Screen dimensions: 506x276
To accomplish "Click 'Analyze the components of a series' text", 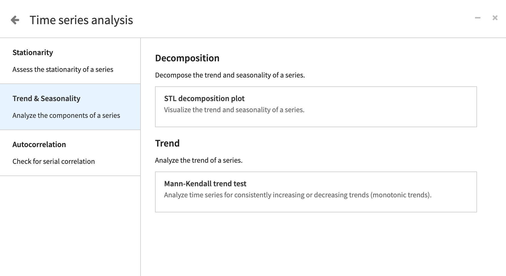I will 66,115.
